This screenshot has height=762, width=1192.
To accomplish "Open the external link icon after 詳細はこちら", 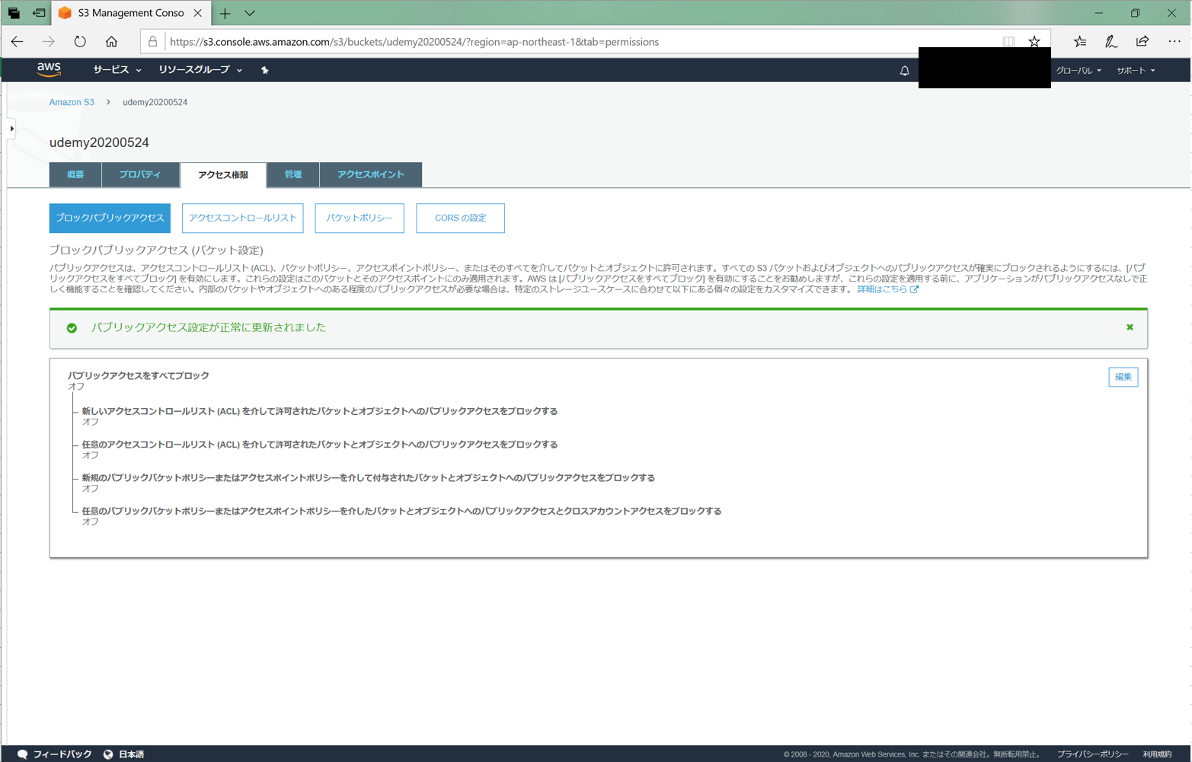I will point(914,289).
